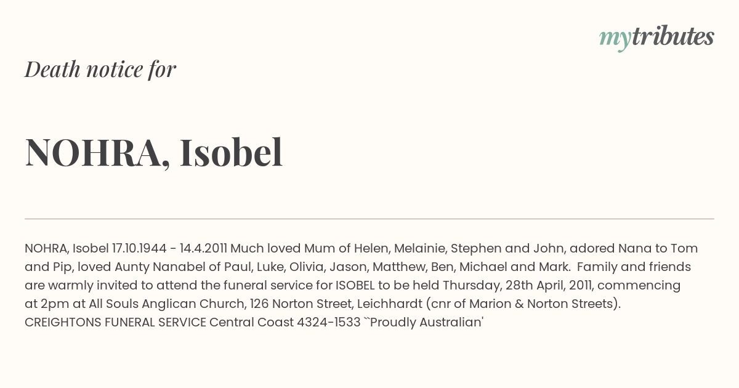This screenshot has width=739, height=388.
Task: Click the horizontal divider line
Action: click(369, 219)
